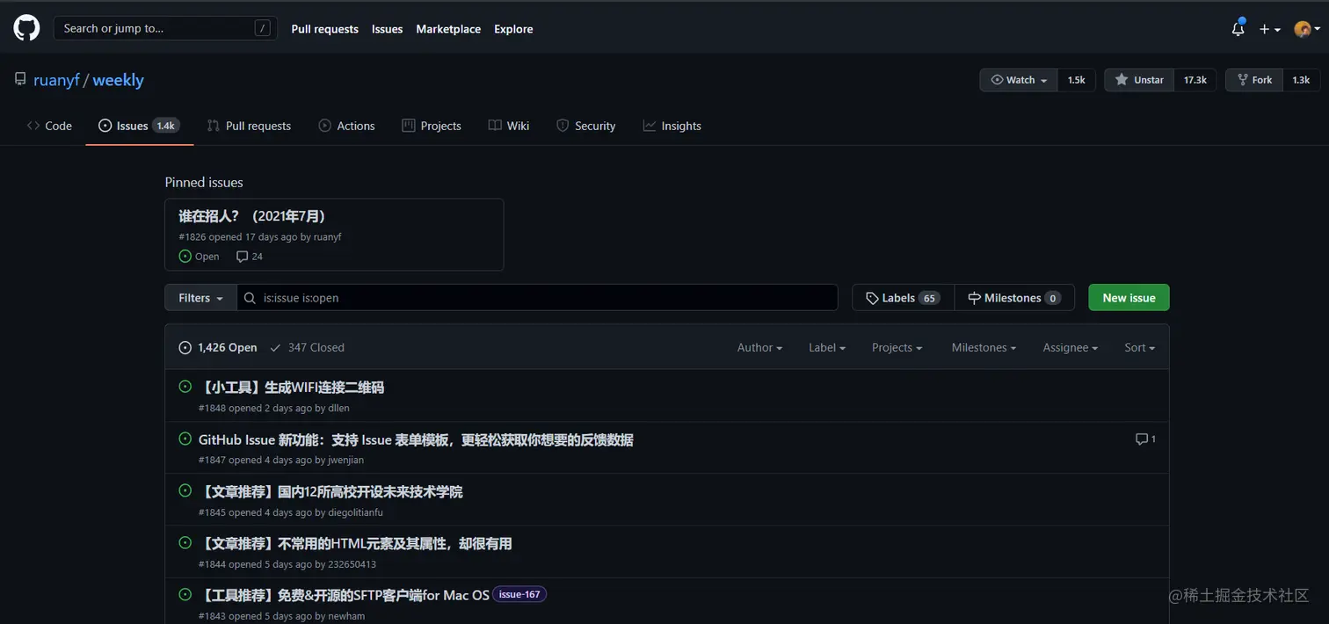Viewport: 1329px width, 624px height.
Task: Click the magnifier icon in issue filter
Action: point(250,298)
